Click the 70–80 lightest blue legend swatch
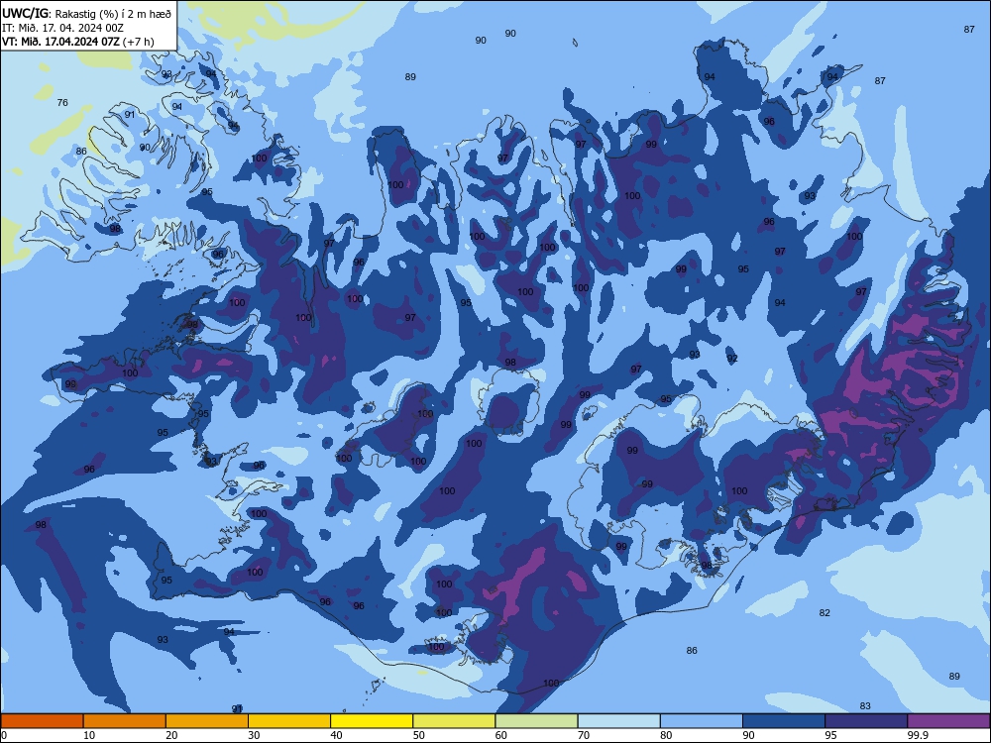The image size is (991, 743). tap(618, 721)
